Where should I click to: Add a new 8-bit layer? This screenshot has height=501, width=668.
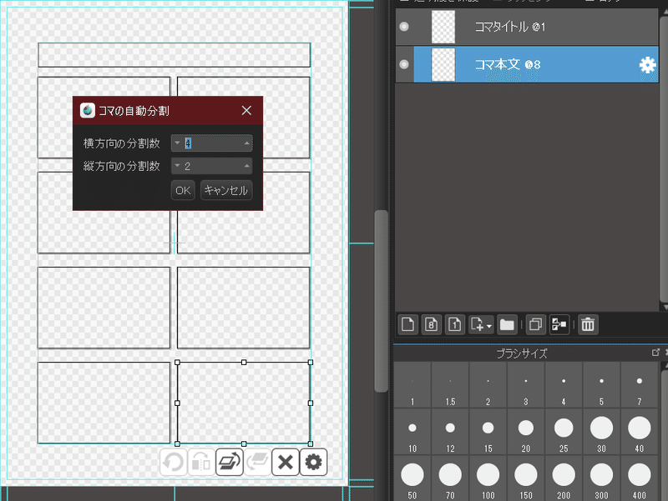431,324
